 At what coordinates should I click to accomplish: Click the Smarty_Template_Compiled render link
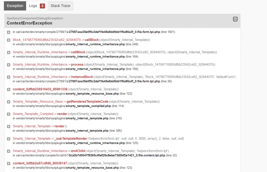[62, 114]
